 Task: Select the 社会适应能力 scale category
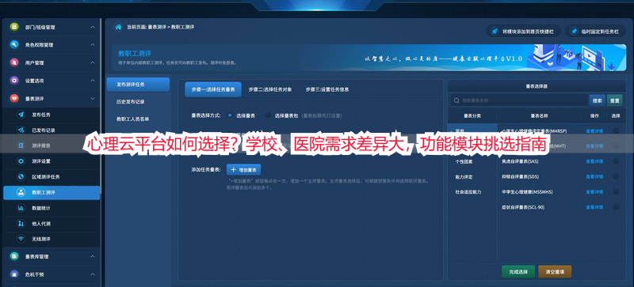click(x=468, y=192)
